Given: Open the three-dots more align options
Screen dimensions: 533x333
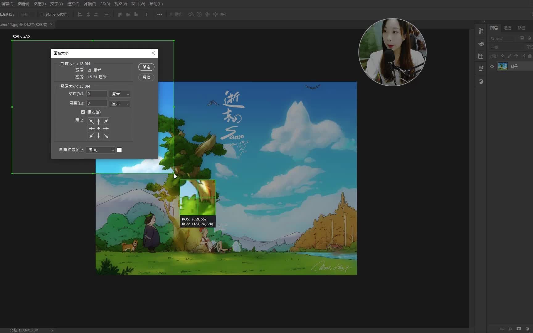Looking at the screenshot, I should [x=159, y=14].
